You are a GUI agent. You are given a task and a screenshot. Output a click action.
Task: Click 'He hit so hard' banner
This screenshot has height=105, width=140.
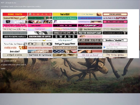(x=90, y=55)
